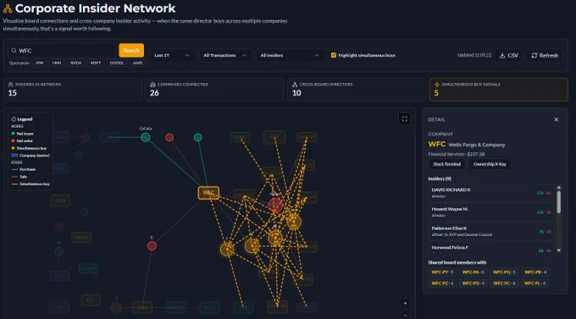Open shared board chip WFC-PD
The image size is (576, 319).
(x=474, y=283)
